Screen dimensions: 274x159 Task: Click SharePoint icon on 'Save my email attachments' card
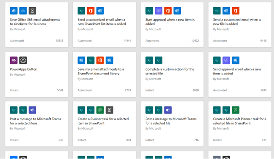tap(91, 60)
